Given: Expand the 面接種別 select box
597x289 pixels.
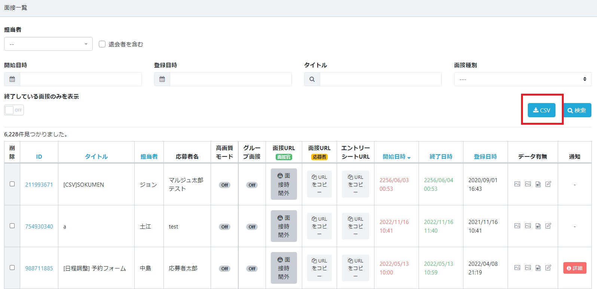Looking at the screenshot, I should (x=523, y=79).
